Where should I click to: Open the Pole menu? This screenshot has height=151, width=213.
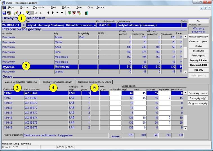(79, 7)
